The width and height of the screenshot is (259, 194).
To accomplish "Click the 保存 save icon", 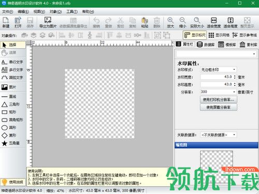I will coord(30,22).
